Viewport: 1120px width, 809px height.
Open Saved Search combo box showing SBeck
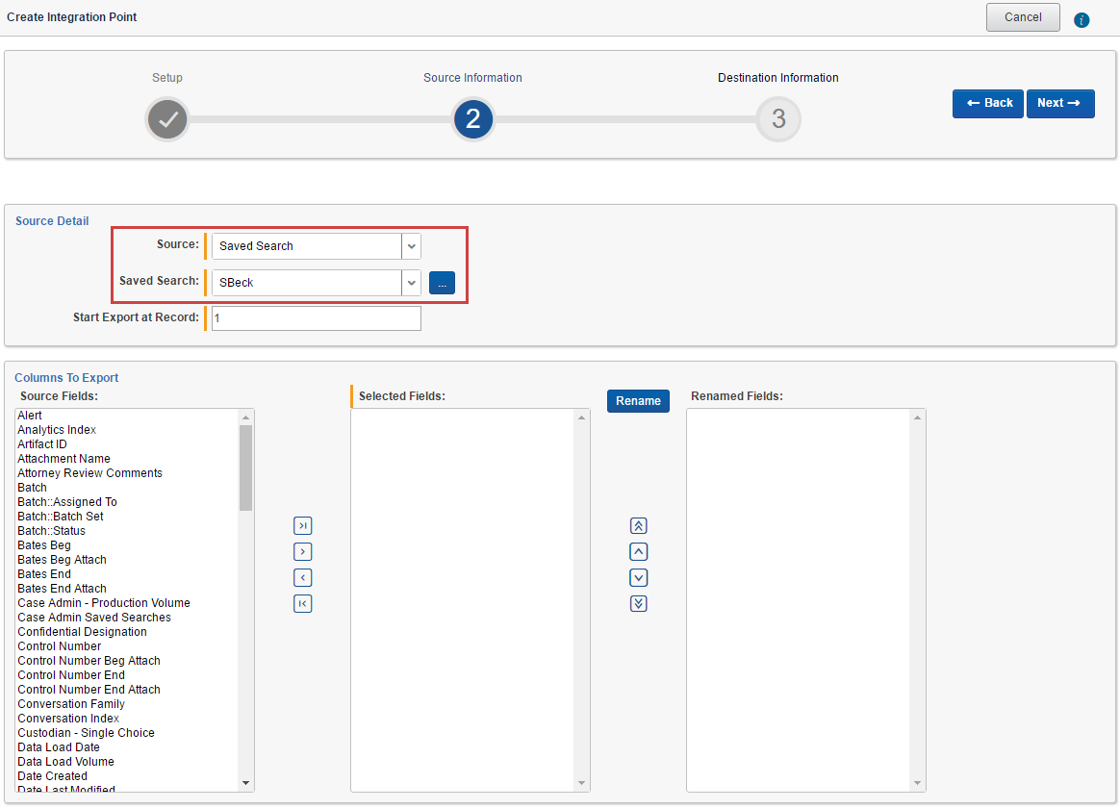(x=317, y=283)
